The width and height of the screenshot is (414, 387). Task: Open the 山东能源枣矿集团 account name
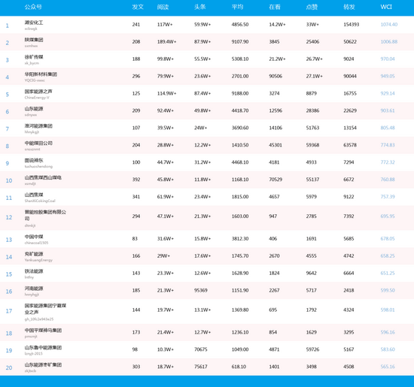coord(43,365)
